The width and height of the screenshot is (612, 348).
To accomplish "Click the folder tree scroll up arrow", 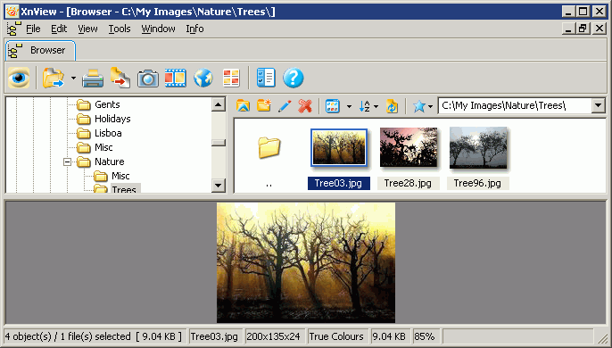I will [219, 104].
